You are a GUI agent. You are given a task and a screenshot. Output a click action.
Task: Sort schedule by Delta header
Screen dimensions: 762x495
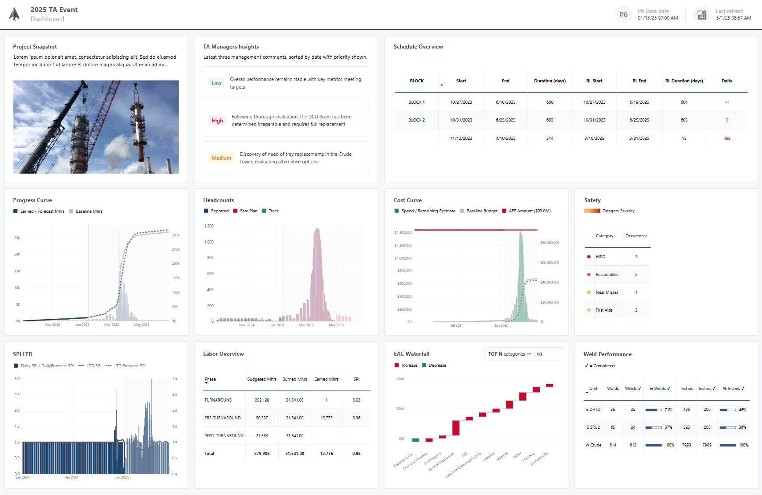(x=727, y=81)
